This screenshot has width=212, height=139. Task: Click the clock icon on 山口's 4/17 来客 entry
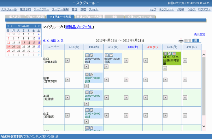click(x=111, y=55)
